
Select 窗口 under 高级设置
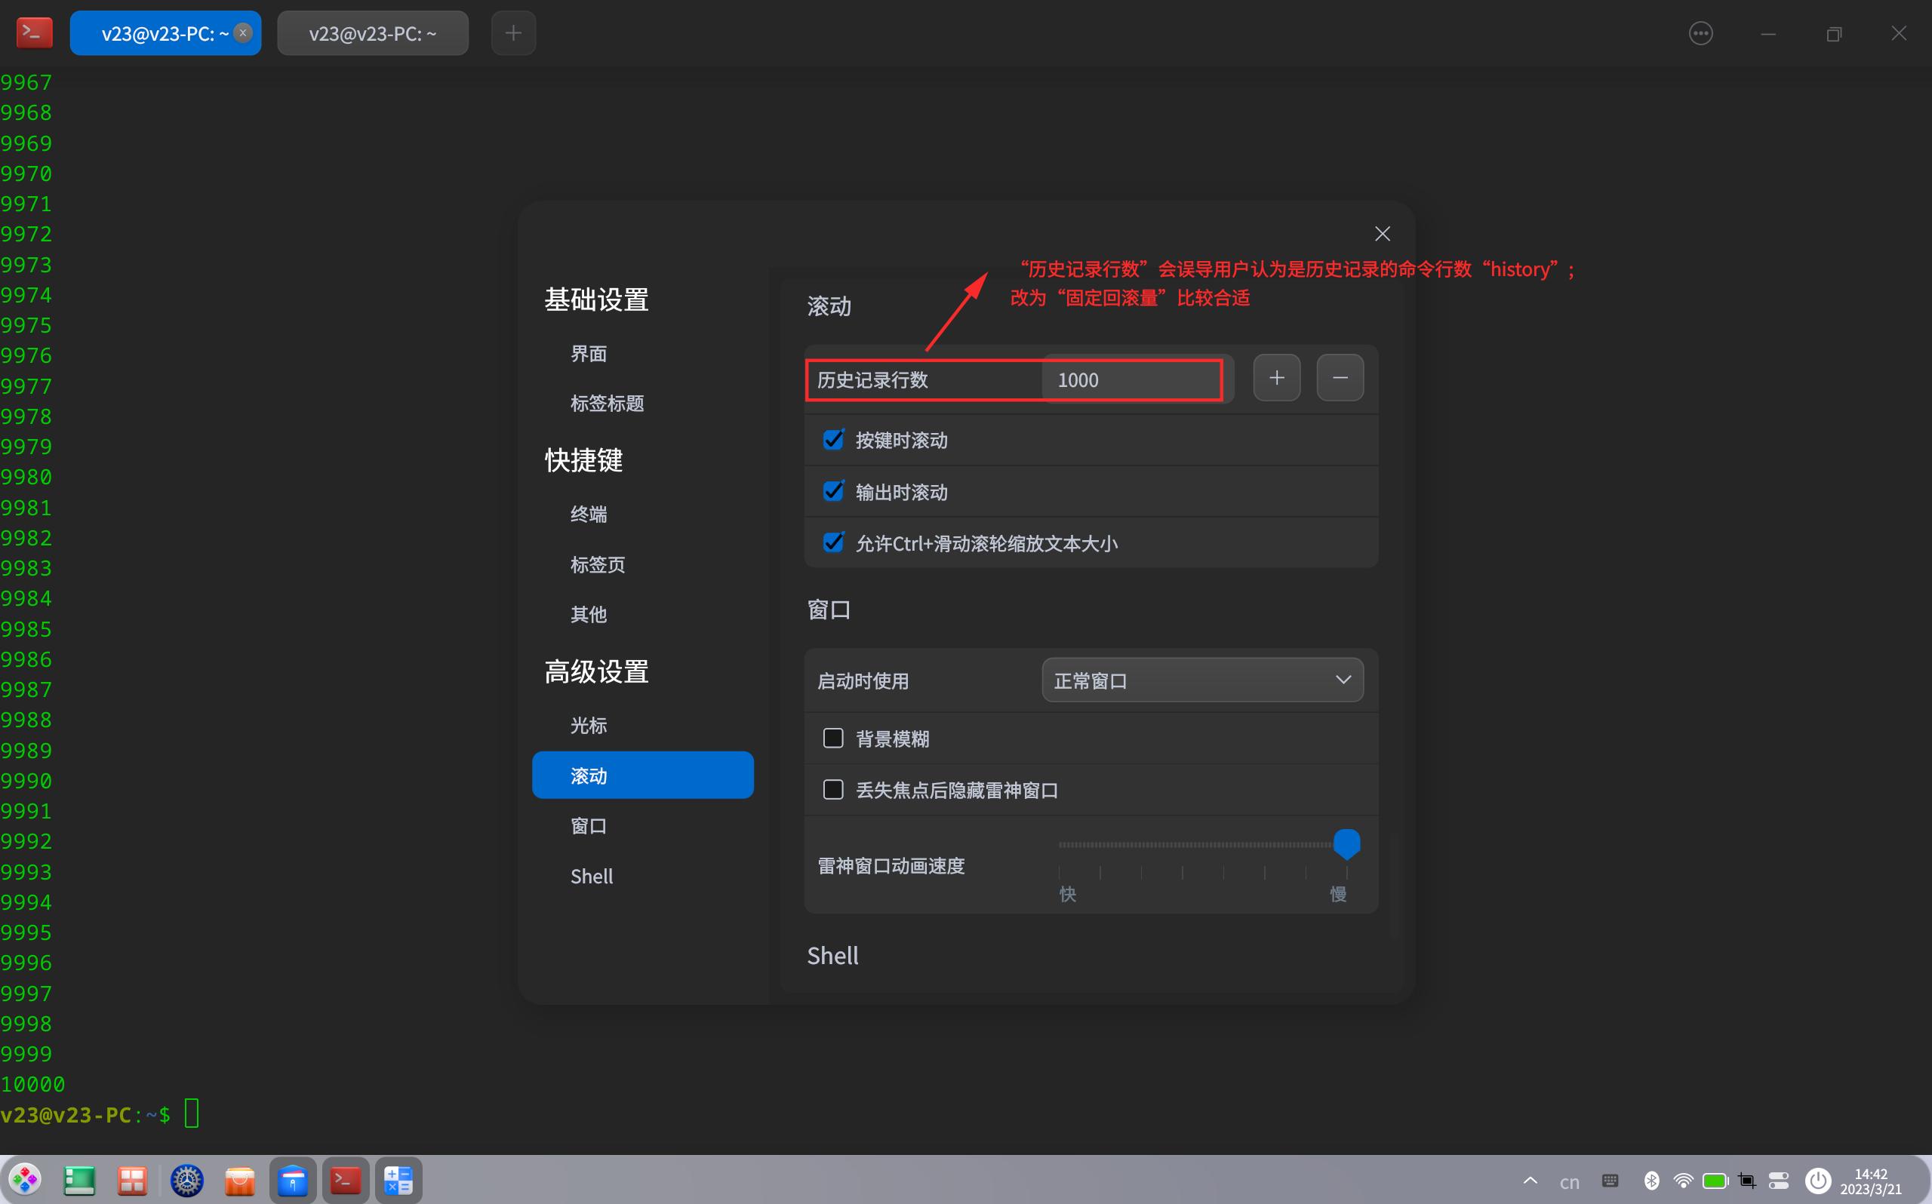[589, 826]
